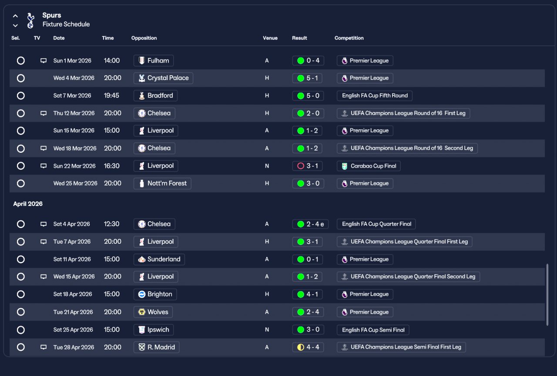This screenshot has height=376, width=557.
Task: Click the Spurs club crest in the header
Action: tap(30, 20)
